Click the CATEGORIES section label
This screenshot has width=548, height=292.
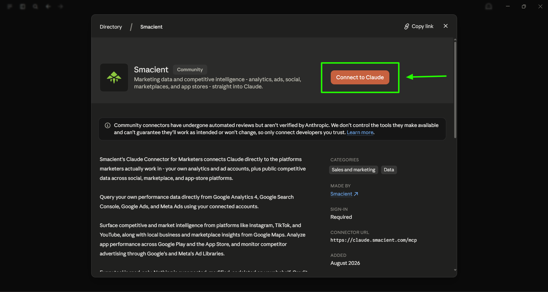[x=344, y=160]
